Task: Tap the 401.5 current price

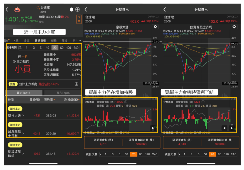Action: pos(16,19)
